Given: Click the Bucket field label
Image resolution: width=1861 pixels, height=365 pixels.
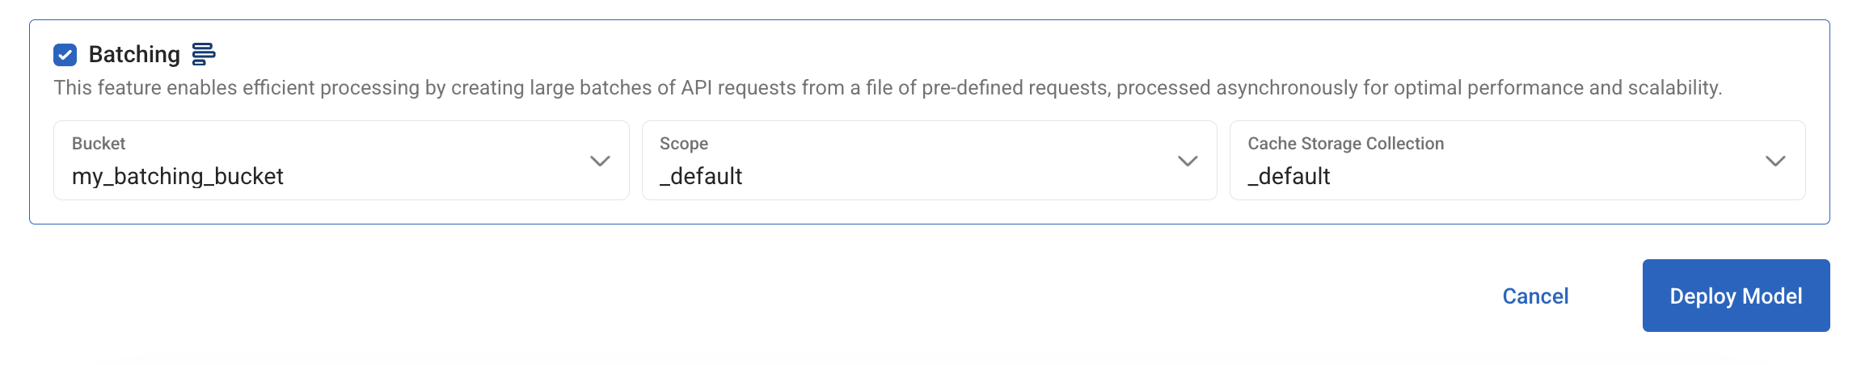Looking at the screenshot, I should click(99, 144).
